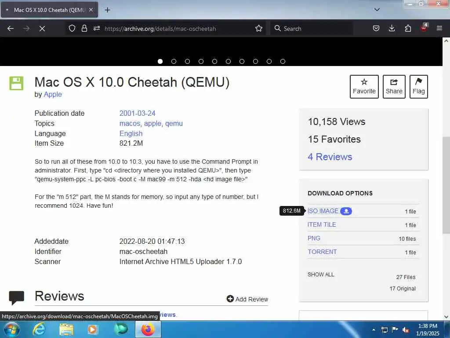The height and width of the screenshot is (338, 450).
Task: Favorite this item
Action: click(364, 87)
